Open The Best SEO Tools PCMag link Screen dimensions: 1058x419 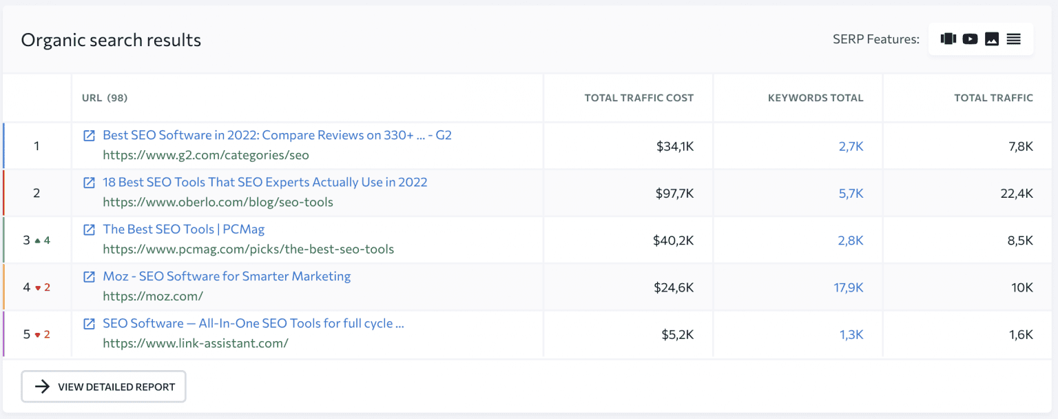(183, 229)
